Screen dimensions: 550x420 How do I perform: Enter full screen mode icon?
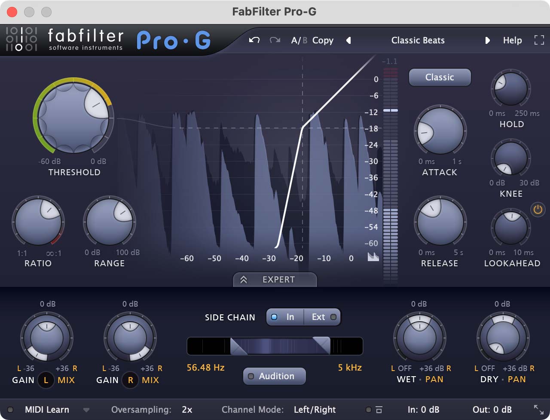tap(539, 40)
